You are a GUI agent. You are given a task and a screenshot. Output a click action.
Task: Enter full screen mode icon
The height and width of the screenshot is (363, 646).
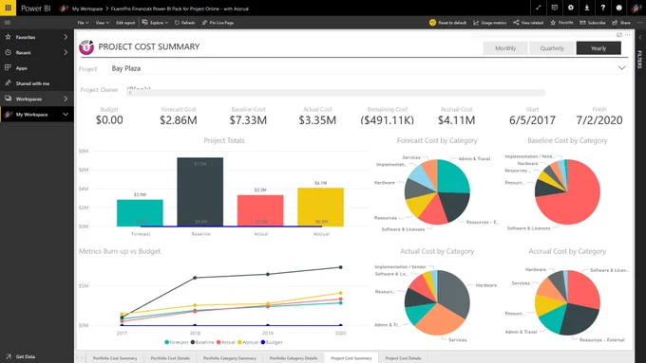tap(539, 8)
